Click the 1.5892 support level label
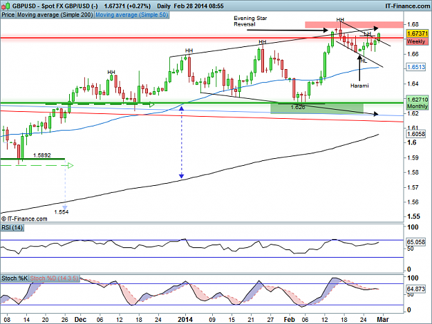Screen dimensions: 432x324 tap(42, 155)
